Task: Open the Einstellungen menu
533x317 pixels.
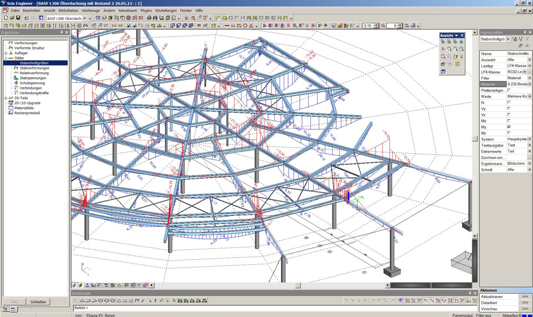Action: [x=167, y=11]
